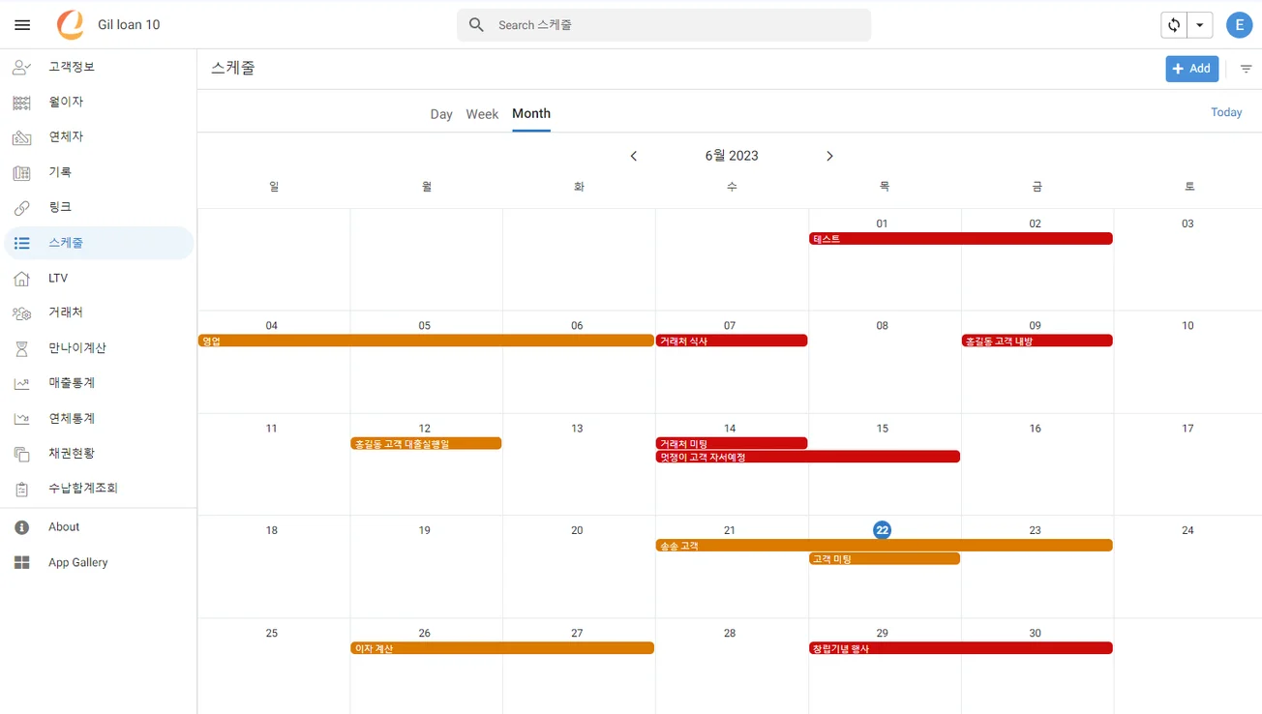
Task: Switch to the Day view tab
Action: pos(441,114)
